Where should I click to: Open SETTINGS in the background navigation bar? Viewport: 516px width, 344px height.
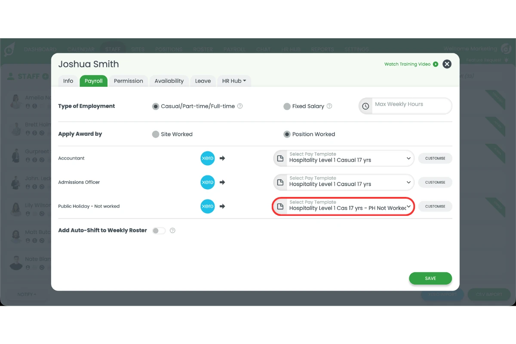pyautogui.click(x=356, y=49)
